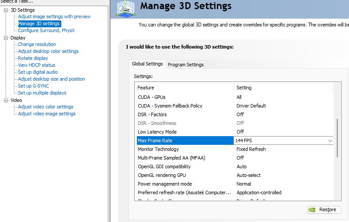Open Set up G-SYNC page

[33, 86]
